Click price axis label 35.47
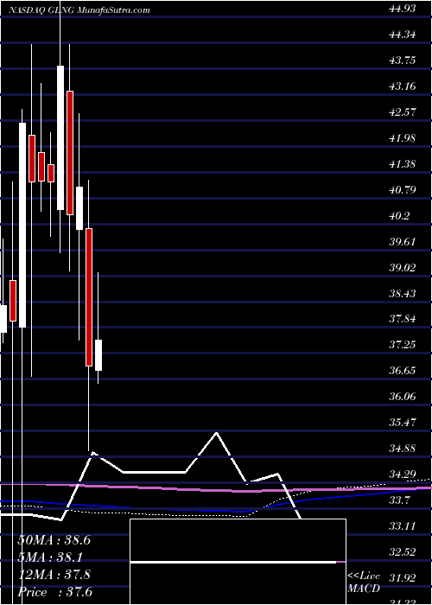432x605 pixels. coord(402,423)
